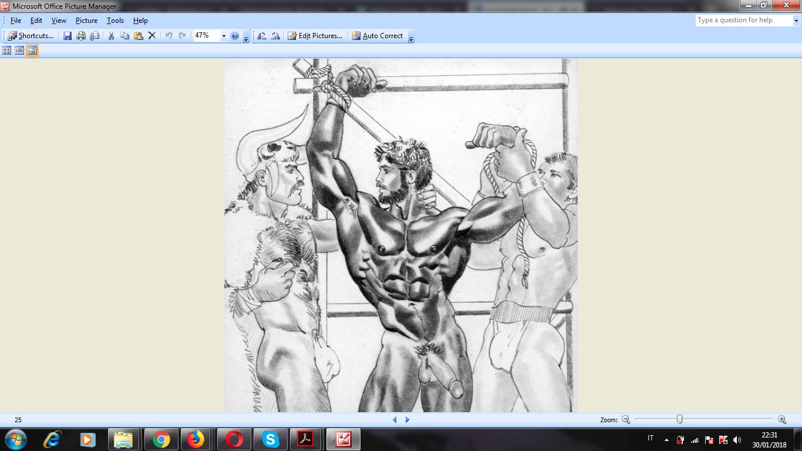Click the IT language indicator
The image size is (802, 451).
651,438
